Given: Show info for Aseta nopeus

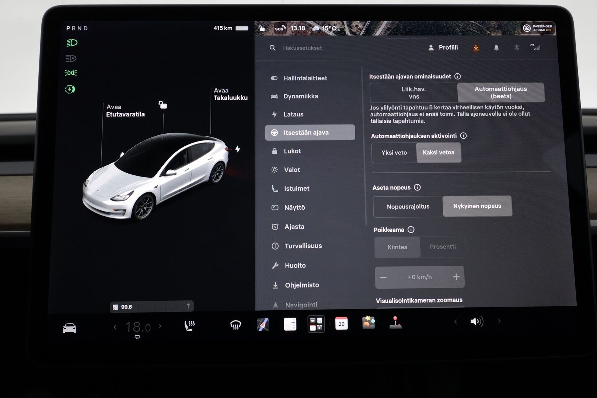Looking at the screenshot, I should point(417,187).
